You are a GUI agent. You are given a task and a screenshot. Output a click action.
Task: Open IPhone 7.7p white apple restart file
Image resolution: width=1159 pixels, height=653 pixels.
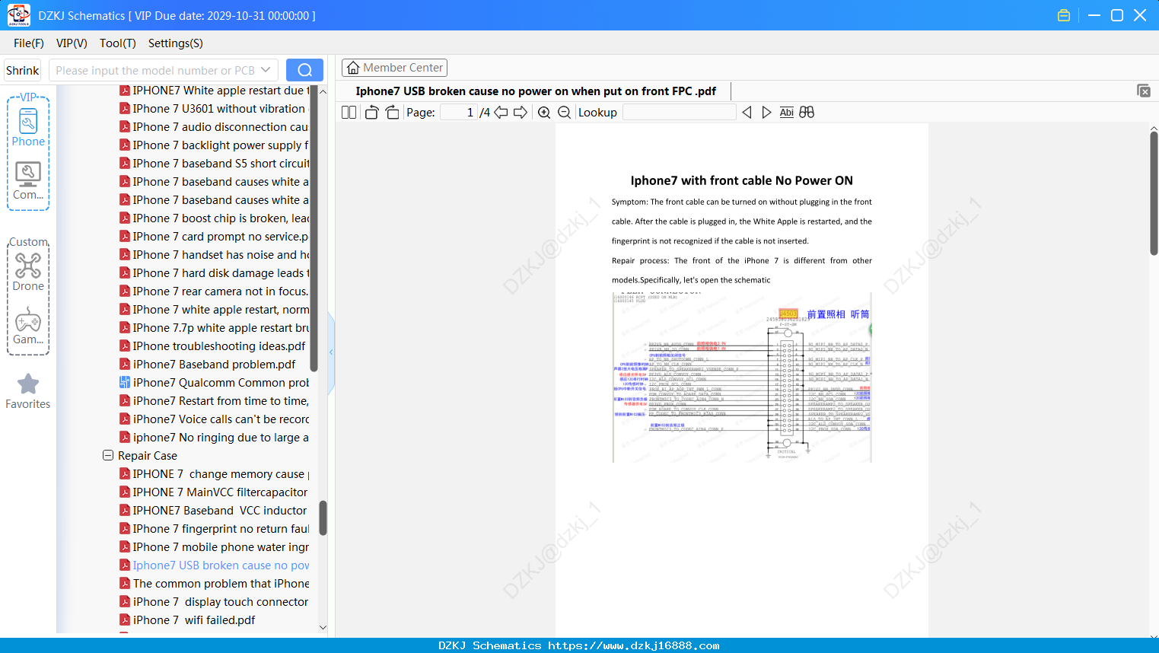pyautogui.click(x=221, y=328)
